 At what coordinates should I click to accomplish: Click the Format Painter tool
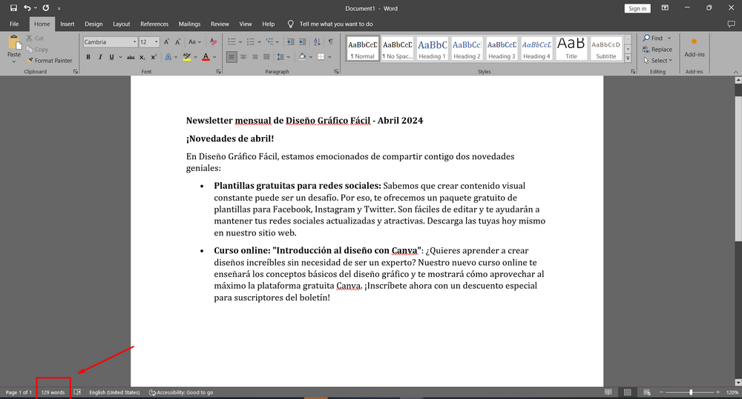coord(48,61)
